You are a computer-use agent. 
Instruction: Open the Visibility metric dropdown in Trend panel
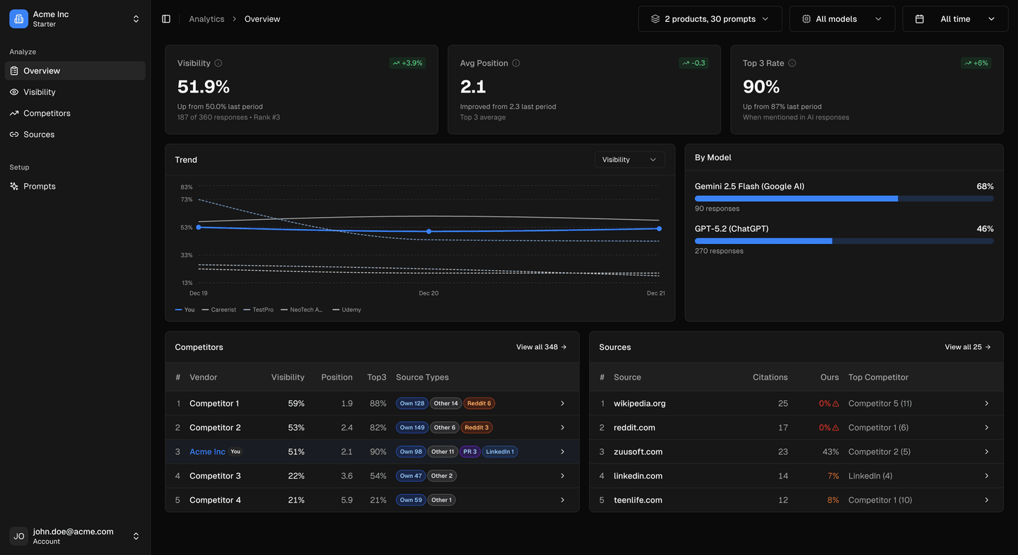(x=629, y=159)
